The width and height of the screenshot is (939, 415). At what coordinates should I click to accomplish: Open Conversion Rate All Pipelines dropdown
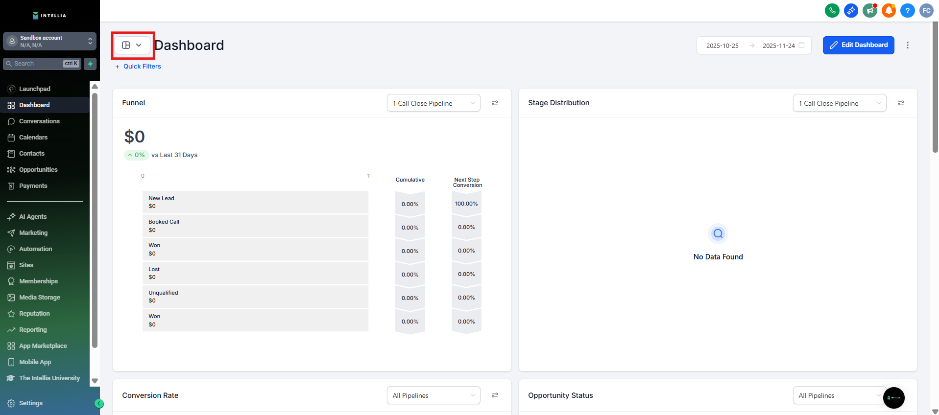point(433,395)
